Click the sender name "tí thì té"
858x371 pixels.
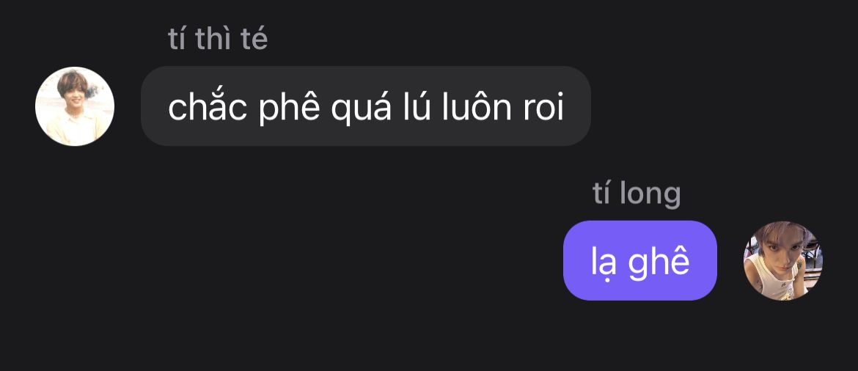(x=218, y=38)
